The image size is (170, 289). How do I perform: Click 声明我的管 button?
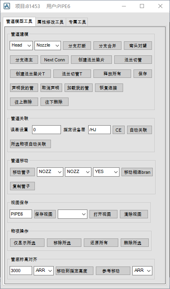click(24, 88)
